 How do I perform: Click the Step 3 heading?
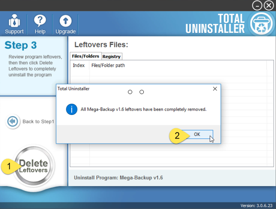click(21, 45)
